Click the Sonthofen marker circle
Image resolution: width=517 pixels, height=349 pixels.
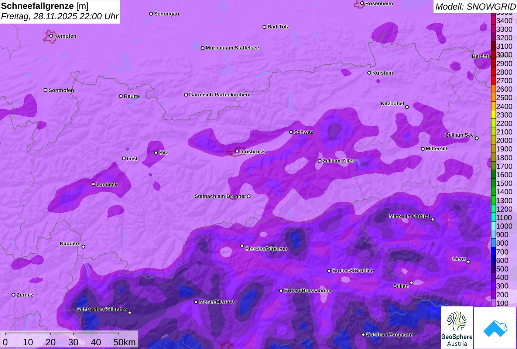(46, 90)
